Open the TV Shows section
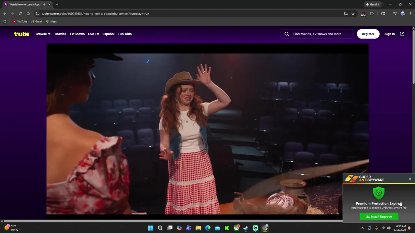Viewport: 415px width, 233px height. pos(77,34)
